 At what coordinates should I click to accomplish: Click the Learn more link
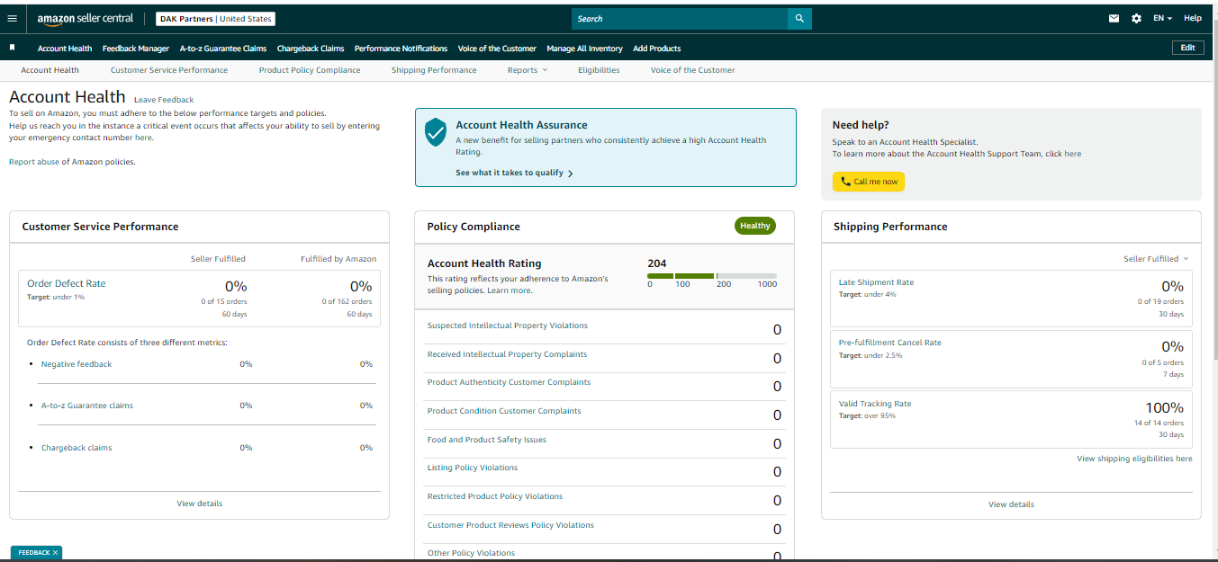pyautogui.click(x=509, y=290)
